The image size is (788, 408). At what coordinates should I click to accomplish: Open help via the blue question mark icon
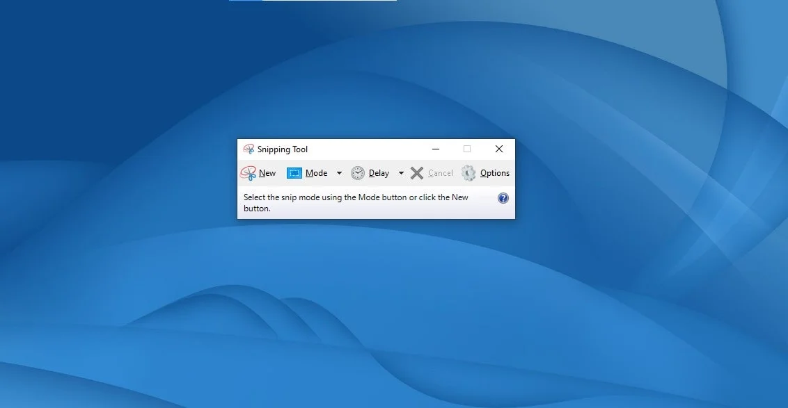tap(503, 197)
